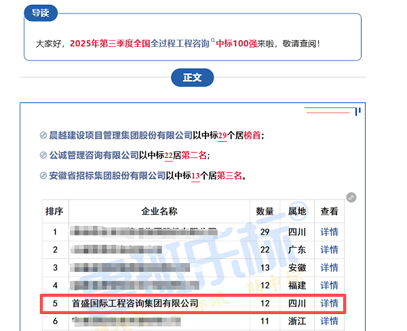Open 公诚管理咨询有限公司 company link
The image size is (407, 331).
coord(94,155)
